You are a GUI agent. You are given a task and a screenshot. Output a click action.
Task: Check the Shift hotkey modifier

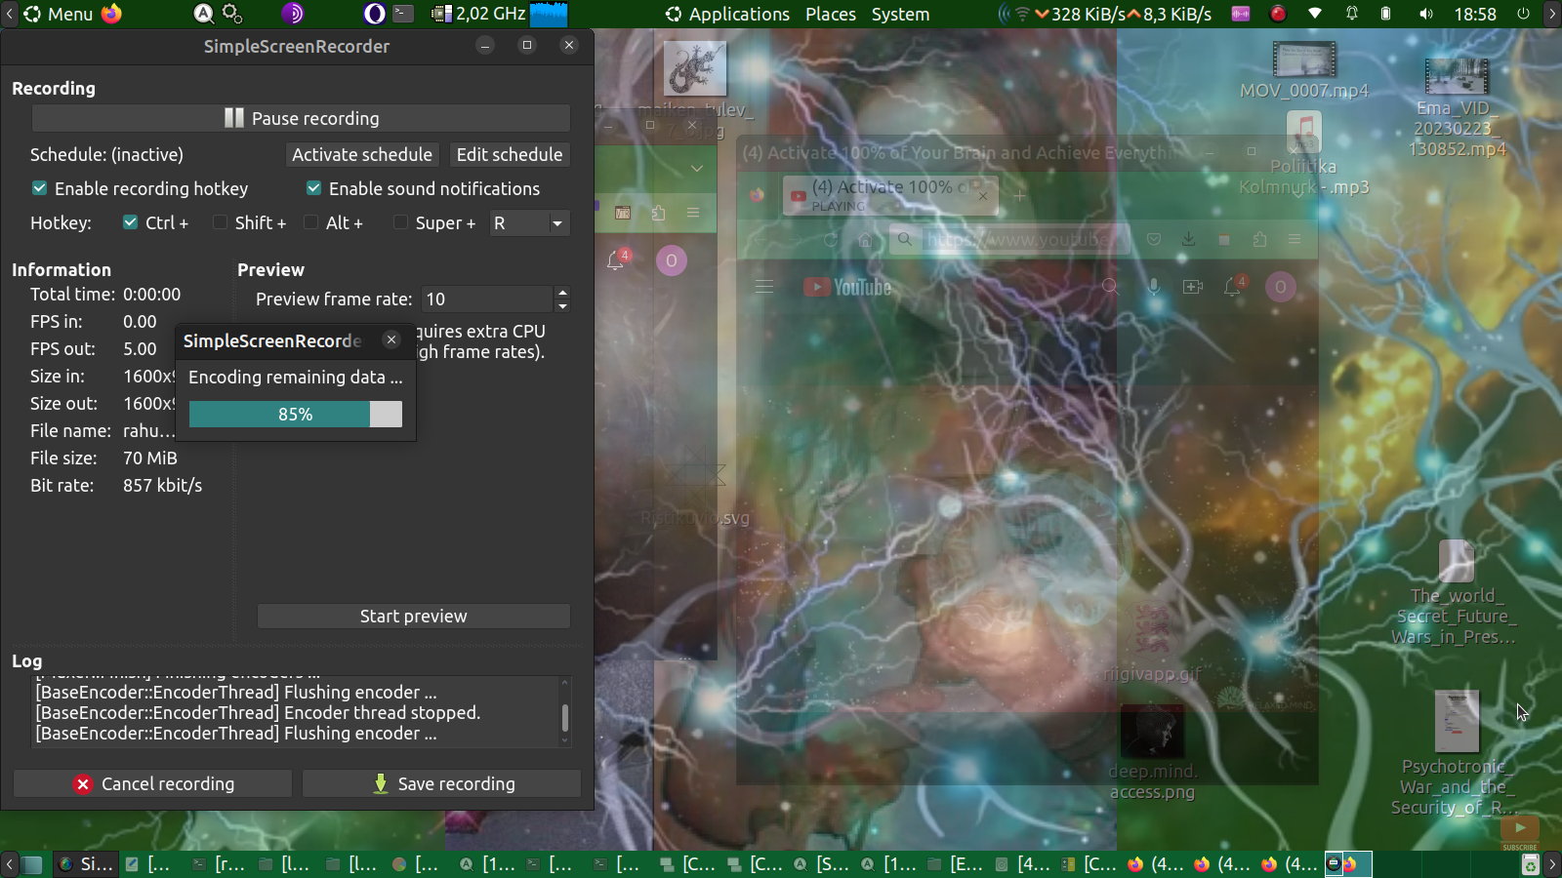pyautogui.click(x=220, y=222)
